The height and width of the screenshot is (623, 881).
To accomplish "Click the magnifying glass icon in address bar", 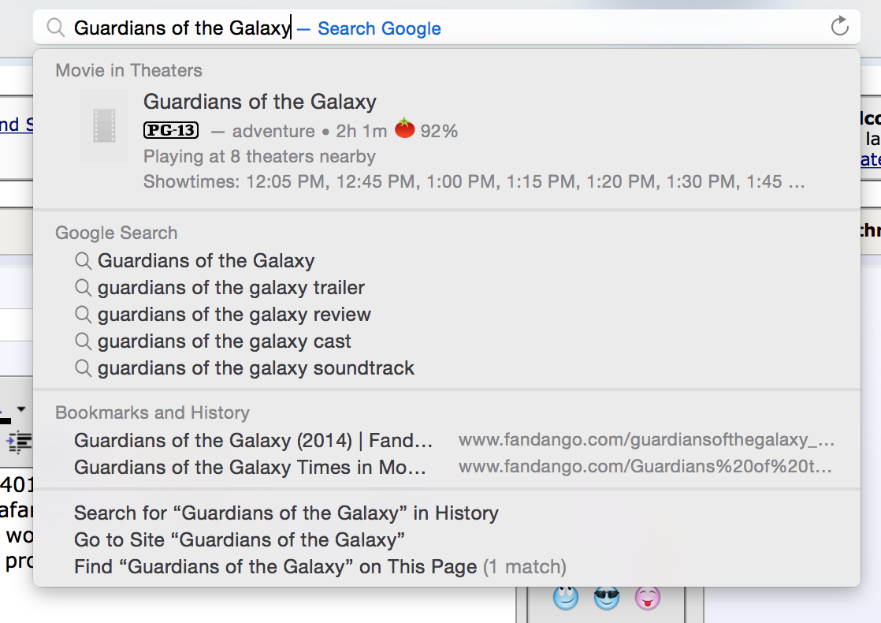I will click(56, 28).
